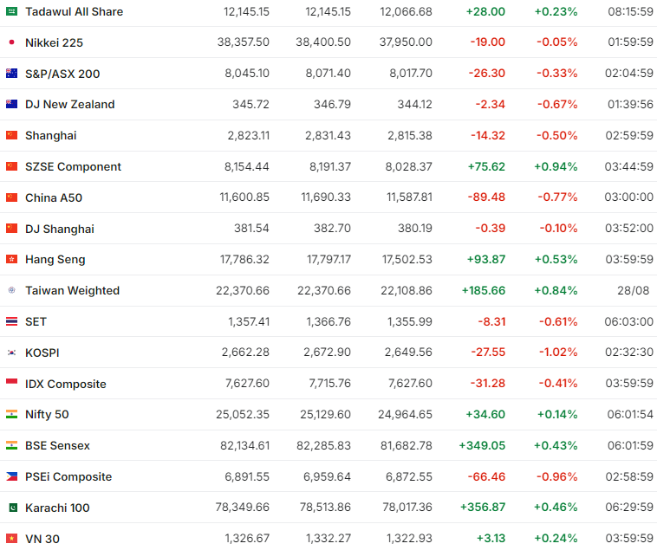The height and width of the screenshot is (550, 657).
Task: Open the Taiwan Weighted index
Action: tap(72, 291)
